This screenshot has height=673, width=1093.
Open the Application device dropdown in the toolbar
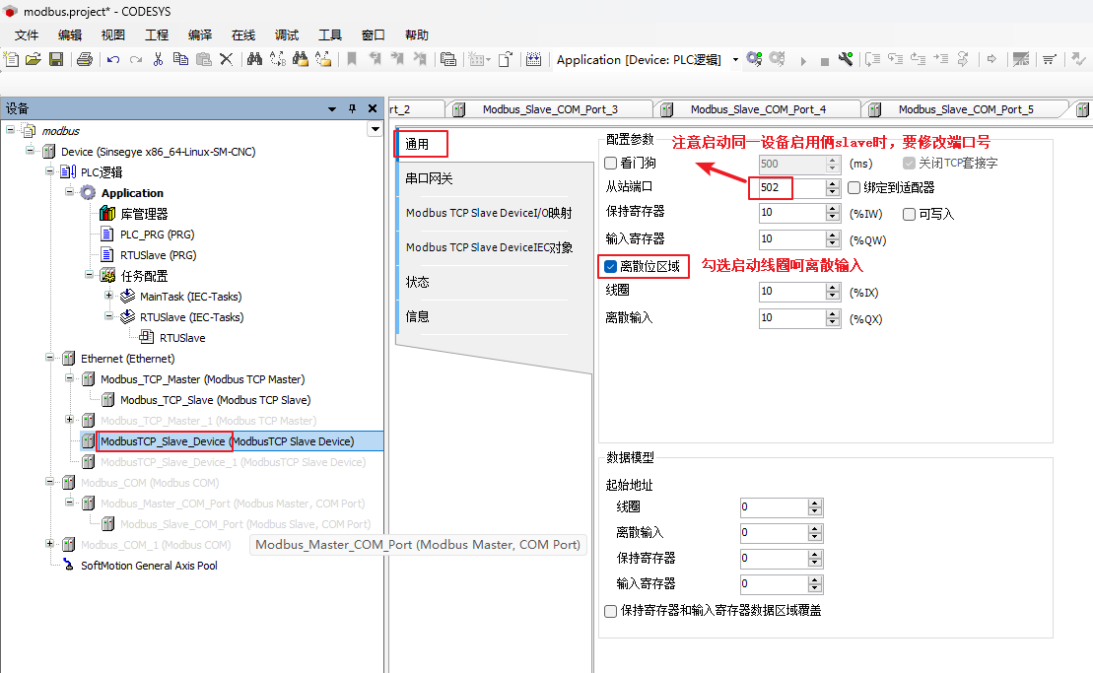coord(735,60)
